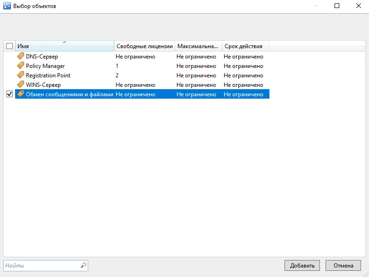Click the Добавить button

302,266
